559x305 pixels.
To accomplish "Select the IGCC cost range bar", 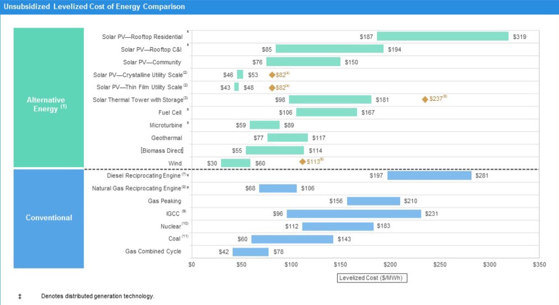I will click(354, 214).
